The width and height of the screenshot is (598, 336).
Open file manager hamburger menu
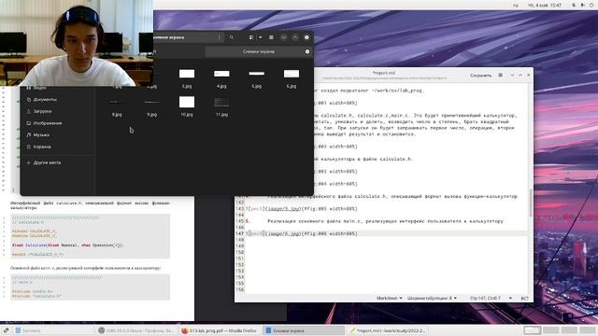click(271, 37)
